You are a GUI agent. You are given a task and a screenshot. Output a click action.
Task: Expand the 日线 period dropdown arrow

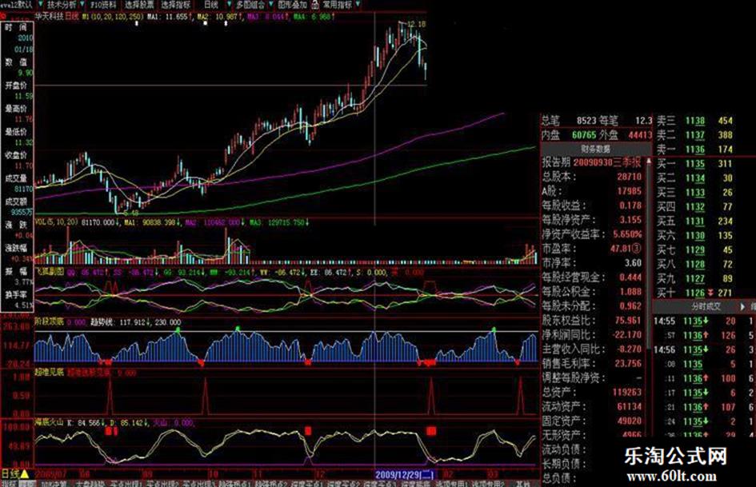click(x=229, y=4)
